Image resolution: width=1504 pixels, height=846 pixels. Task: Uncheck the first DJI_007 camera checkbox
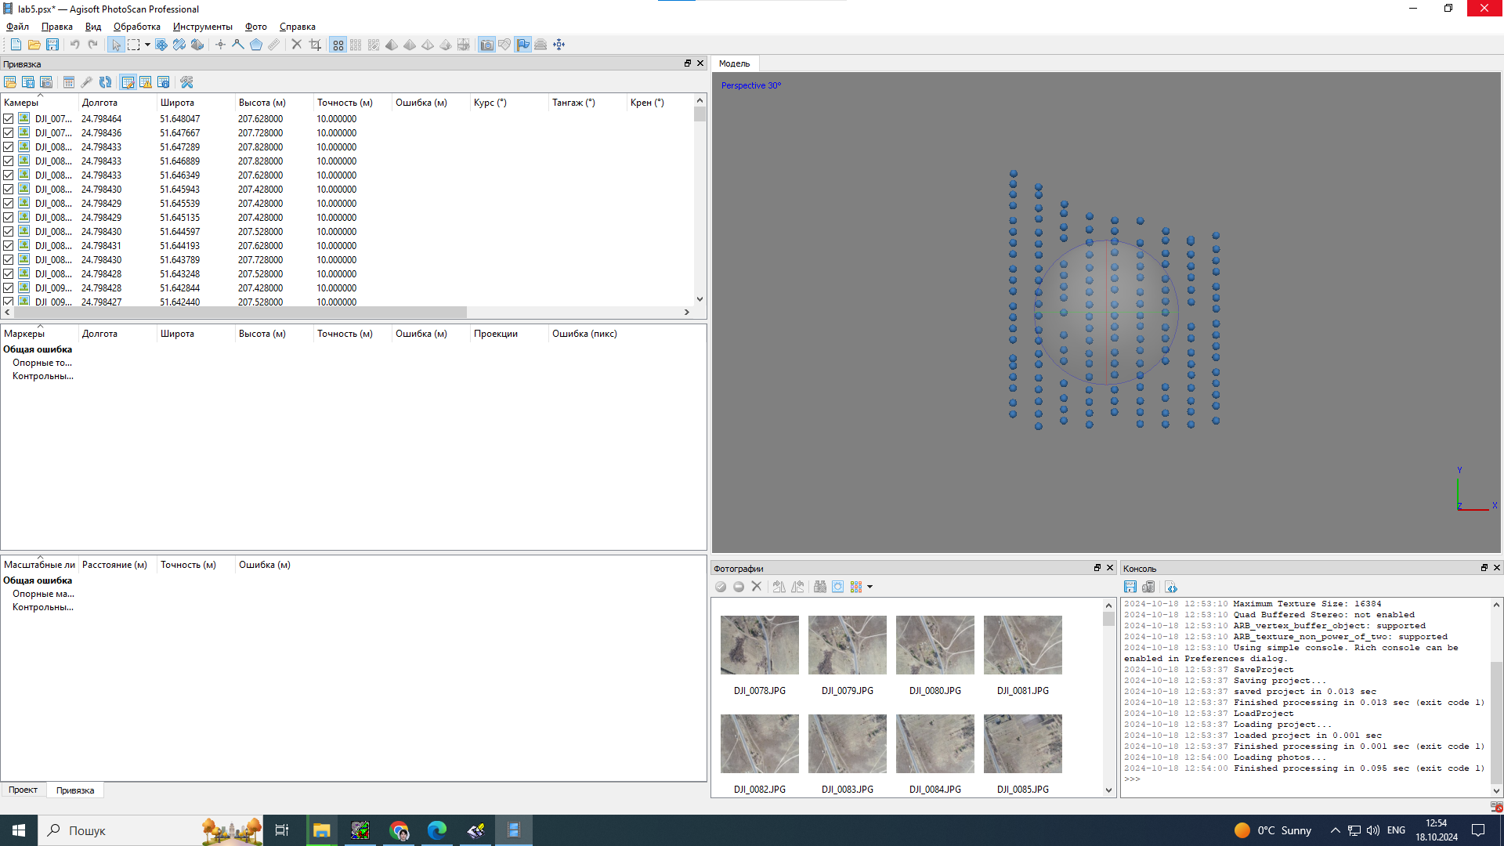[x=9, y=119]
